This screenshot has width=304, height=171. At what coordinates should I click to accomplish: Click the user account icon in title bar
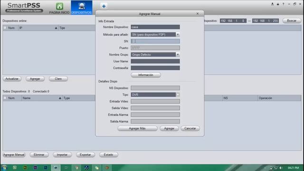pos(272,4)
